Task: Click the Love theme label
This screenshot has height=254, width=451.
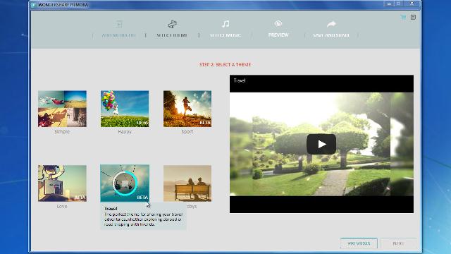Action: [x=62, y=206]
